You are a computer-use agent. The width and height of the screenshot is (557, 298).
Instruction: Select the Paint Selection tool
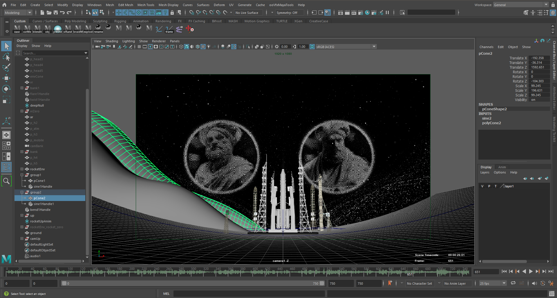pos(6,67)
